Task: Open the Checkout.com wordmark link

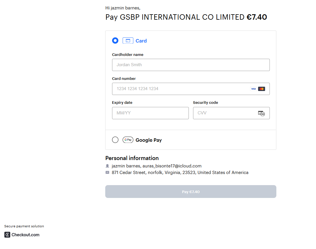Action: [25, 235]
